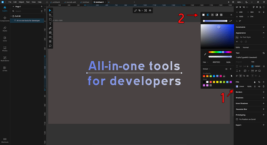This screenshot has height=145, width=267.
Task: Open the Styles sidebar panel
Action: coord(5,29)
